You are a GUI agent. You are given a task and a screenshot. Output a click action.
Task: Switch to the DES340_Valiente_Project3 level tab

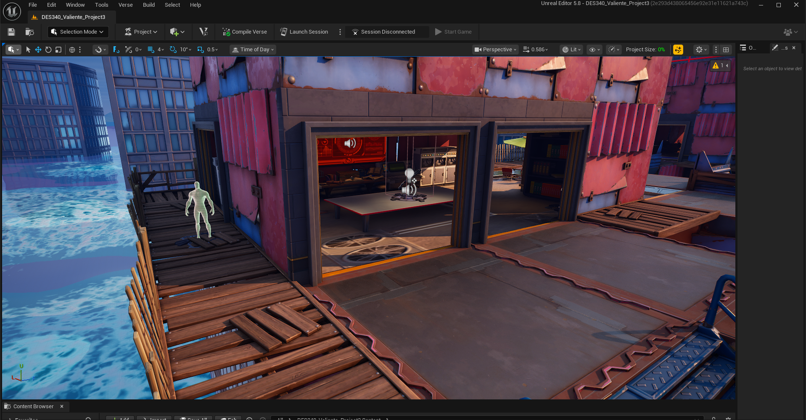71,17
